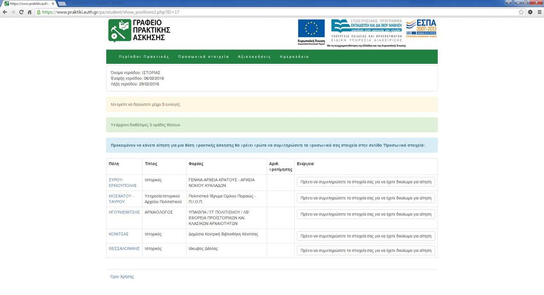Click the green notice about 5 ομάδες θέσεων
The width and height of the screenshot is (544, 295).
(272, 125)
